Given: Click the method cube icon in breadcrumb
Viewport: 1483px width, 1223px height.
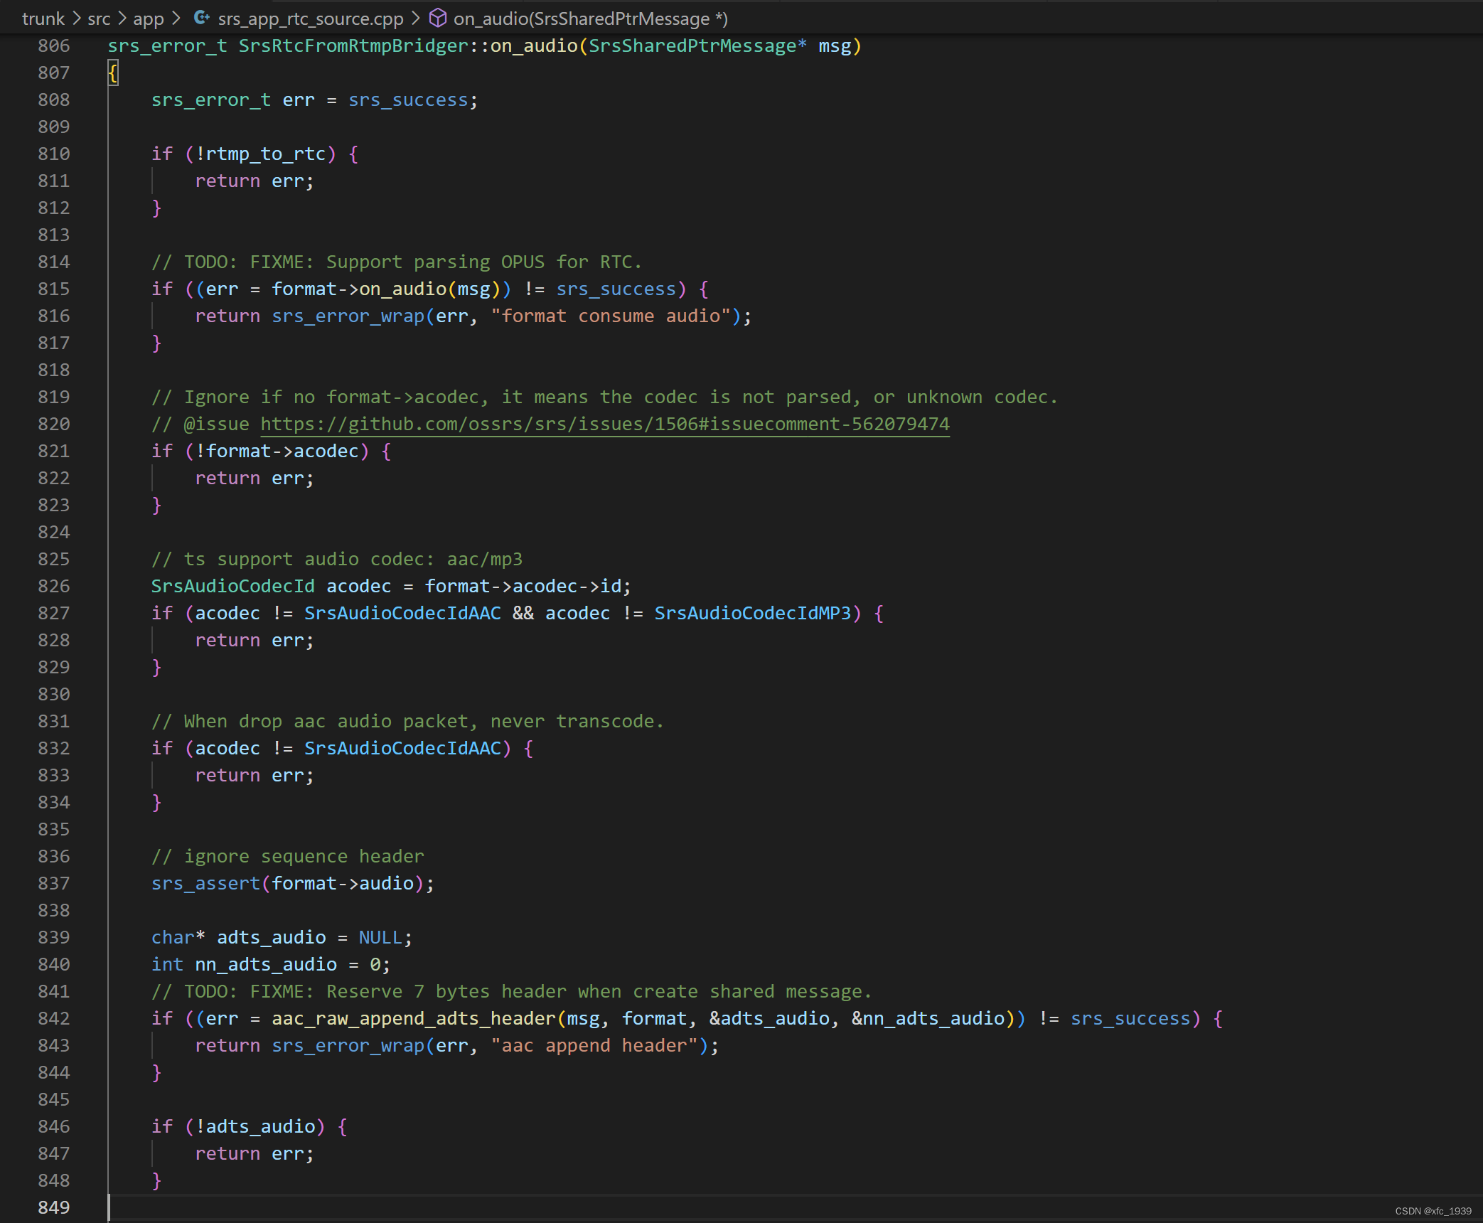Looking at the screenshot, I should click(438, 18).
